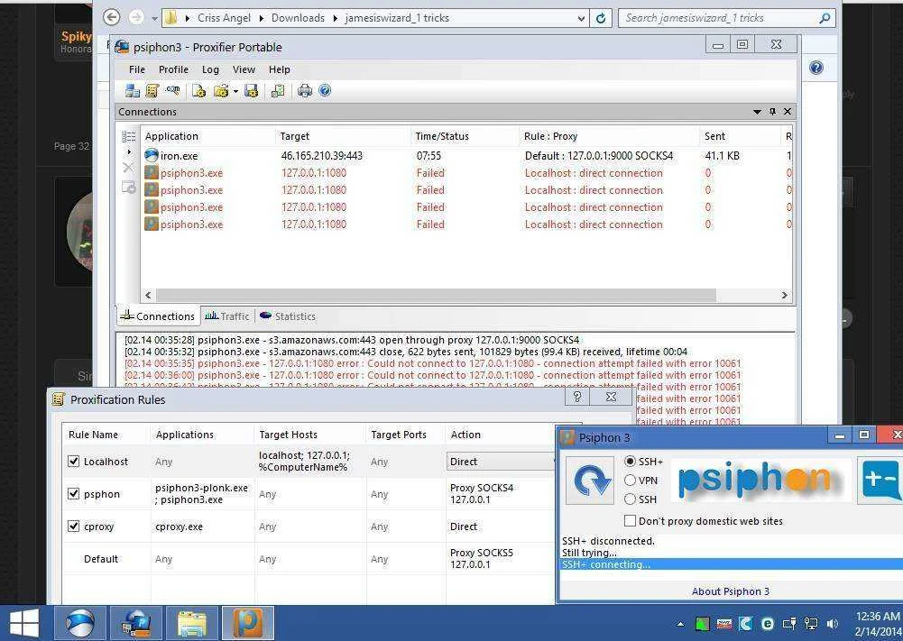Switch to Proxifier taskbar icon

coord(136,623)
